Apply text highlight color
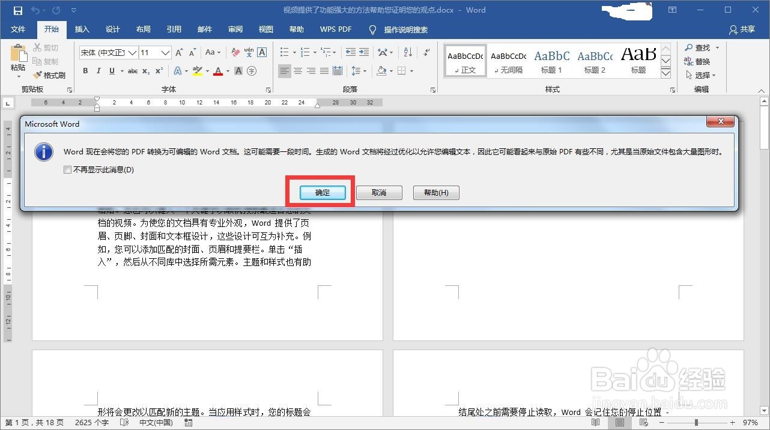 (x=197, y=71)
